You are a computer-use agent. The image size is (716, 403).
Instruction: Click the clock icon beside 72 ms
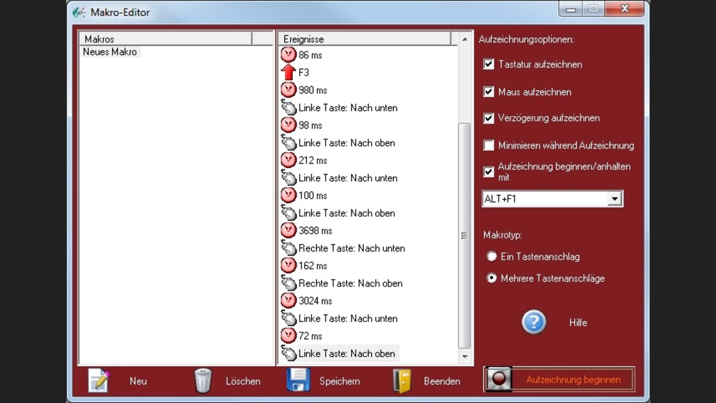288,335
